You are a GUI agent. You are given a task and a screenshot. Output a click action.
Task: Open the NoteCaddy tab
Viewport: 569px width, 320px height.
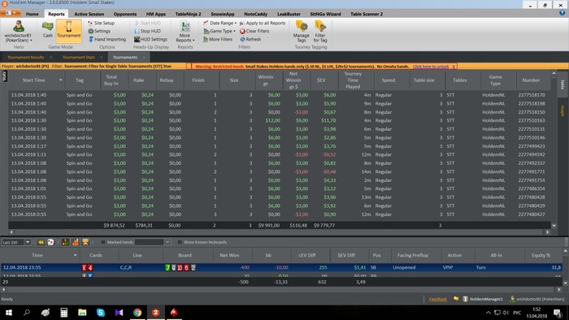tap(255, 14)
